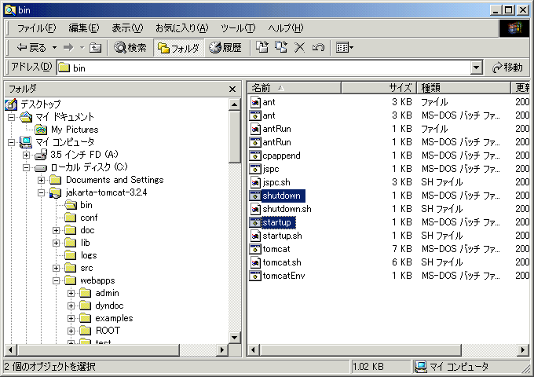Screen dimensions: 534x377
Task: Select Desktop (デスクトップ) in folder tree
Action: (41, 104)
